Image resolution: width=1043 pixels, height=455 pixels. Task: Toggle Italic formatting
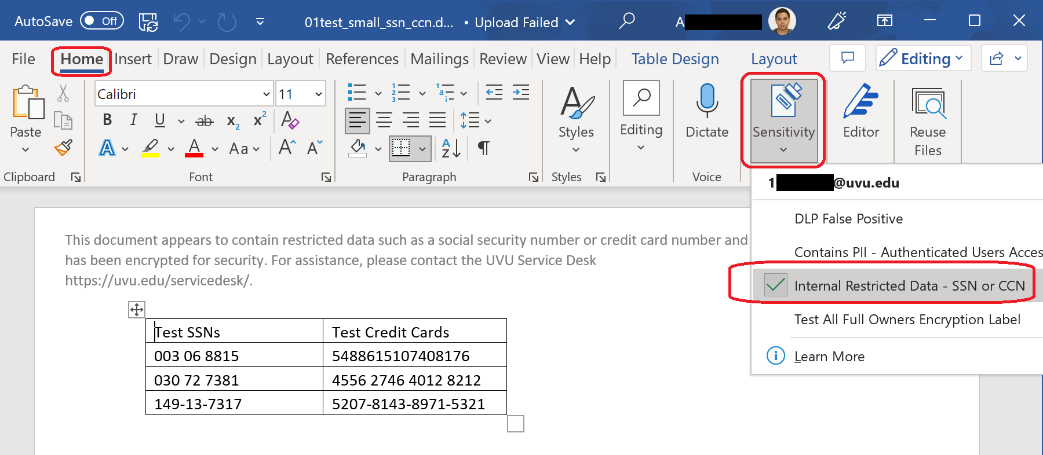point(134,120)
